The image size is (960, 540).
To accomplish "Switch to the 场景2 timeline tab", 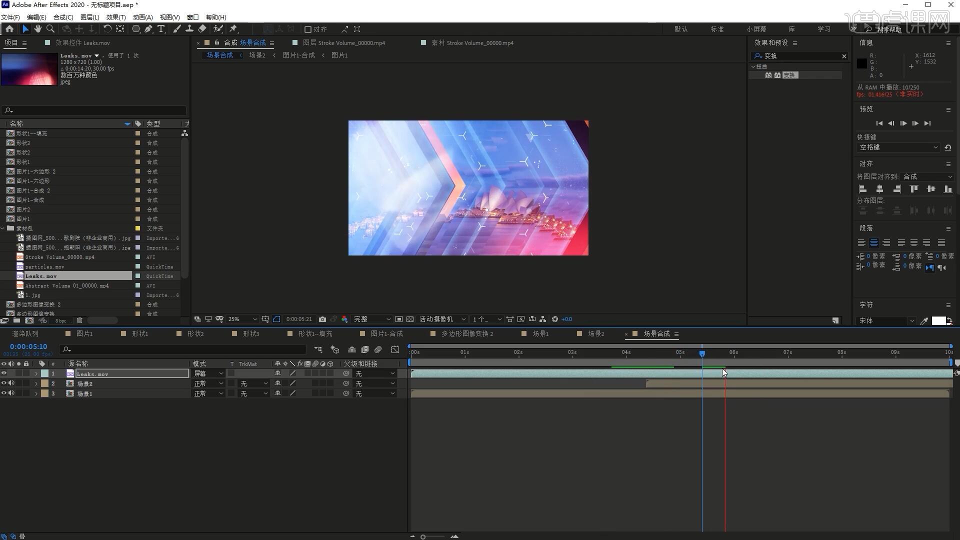I will 595,333.
